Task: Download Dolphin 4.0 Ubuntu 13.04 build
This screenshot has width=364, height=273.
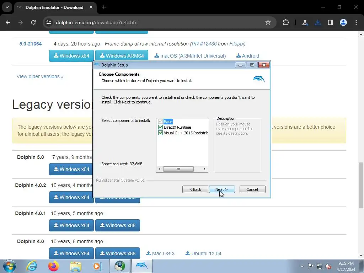Action: (x=203, y=253)
